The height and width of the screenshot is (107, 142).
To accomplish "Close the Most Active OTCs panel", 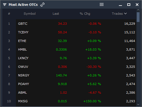I will point(137,4).
